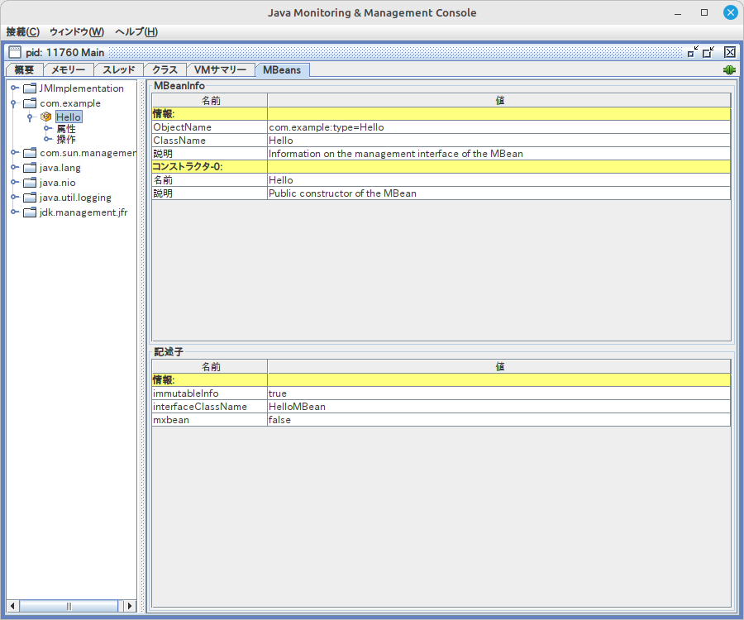The width and height of the screenshot is (744, 620).
Task: Maximize the pid 11760 Main internal frame
Action: pos(709,52)
